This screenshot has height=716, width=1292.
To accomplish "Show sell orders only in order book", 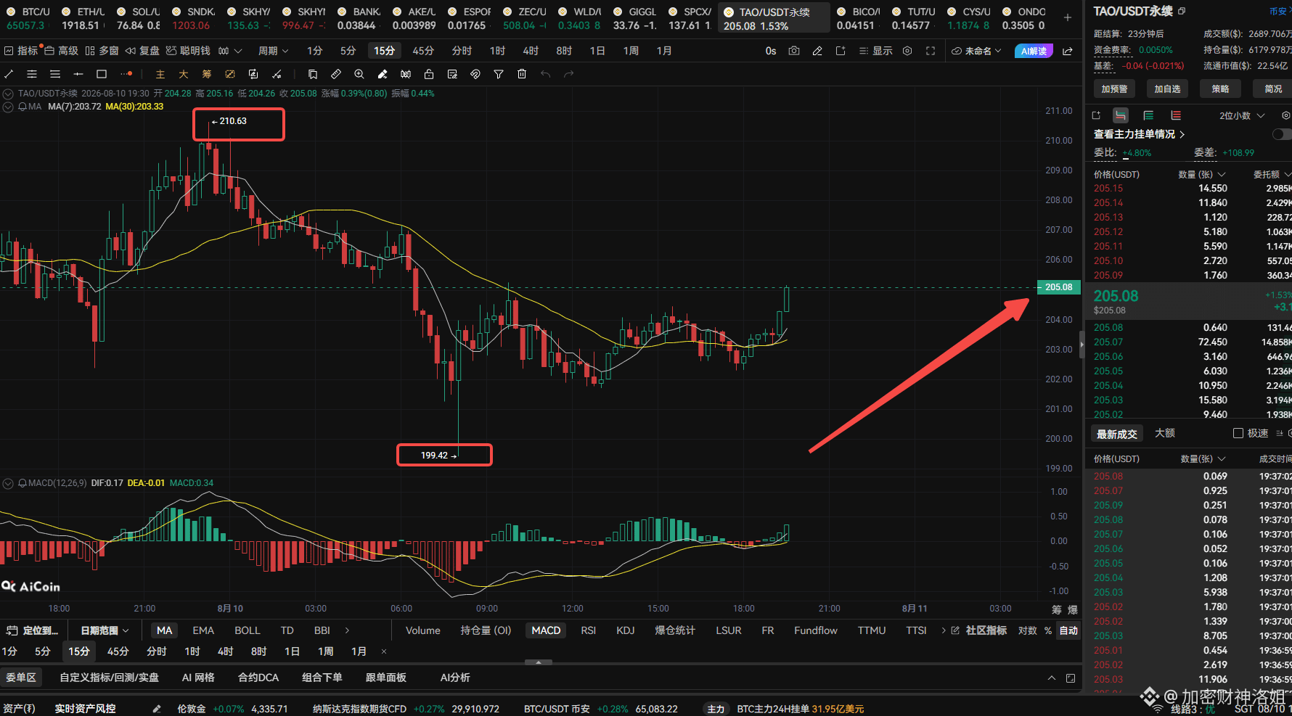I will [x=1176, y=115].
